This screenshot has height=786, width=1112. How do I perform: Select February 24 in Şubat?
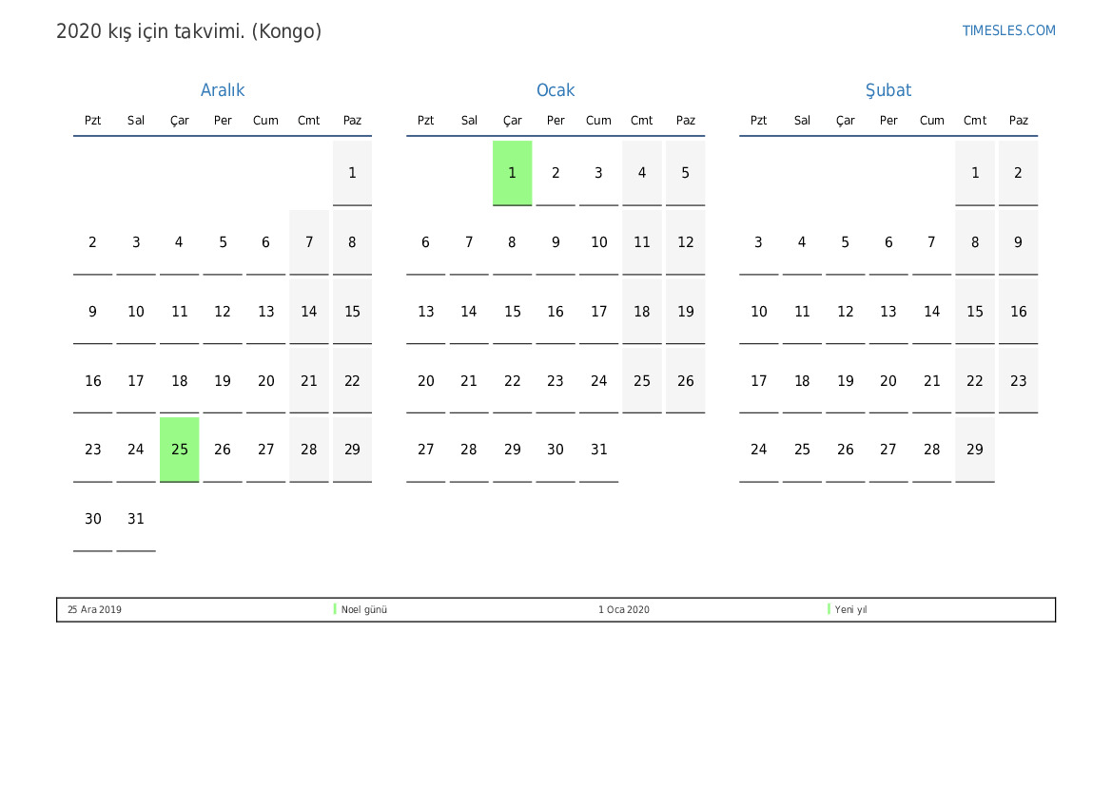[759, 450]
